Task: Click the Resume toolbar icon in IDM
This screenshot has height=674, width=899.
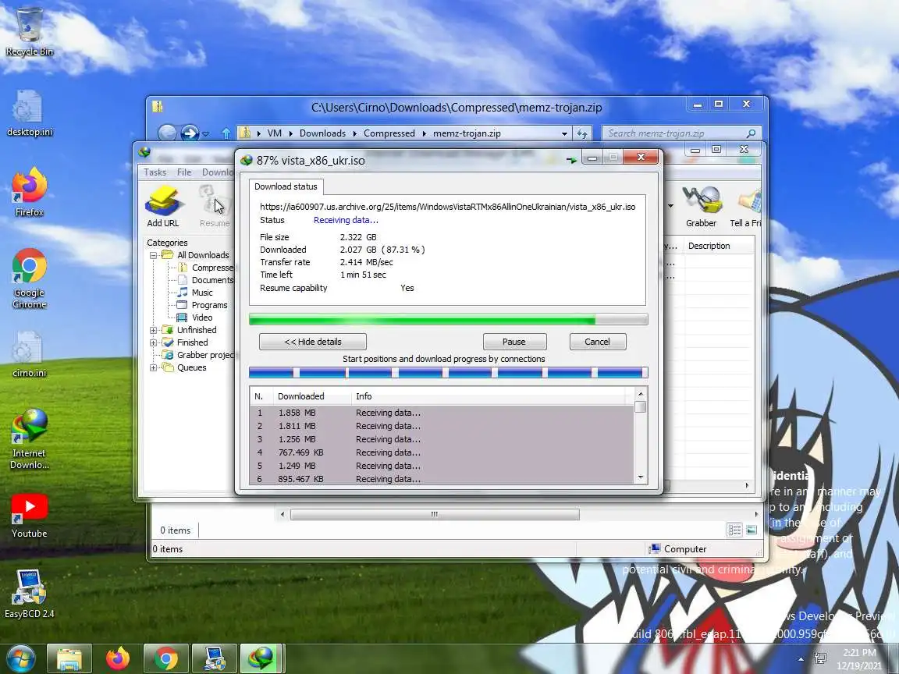Action: point(215,206)
